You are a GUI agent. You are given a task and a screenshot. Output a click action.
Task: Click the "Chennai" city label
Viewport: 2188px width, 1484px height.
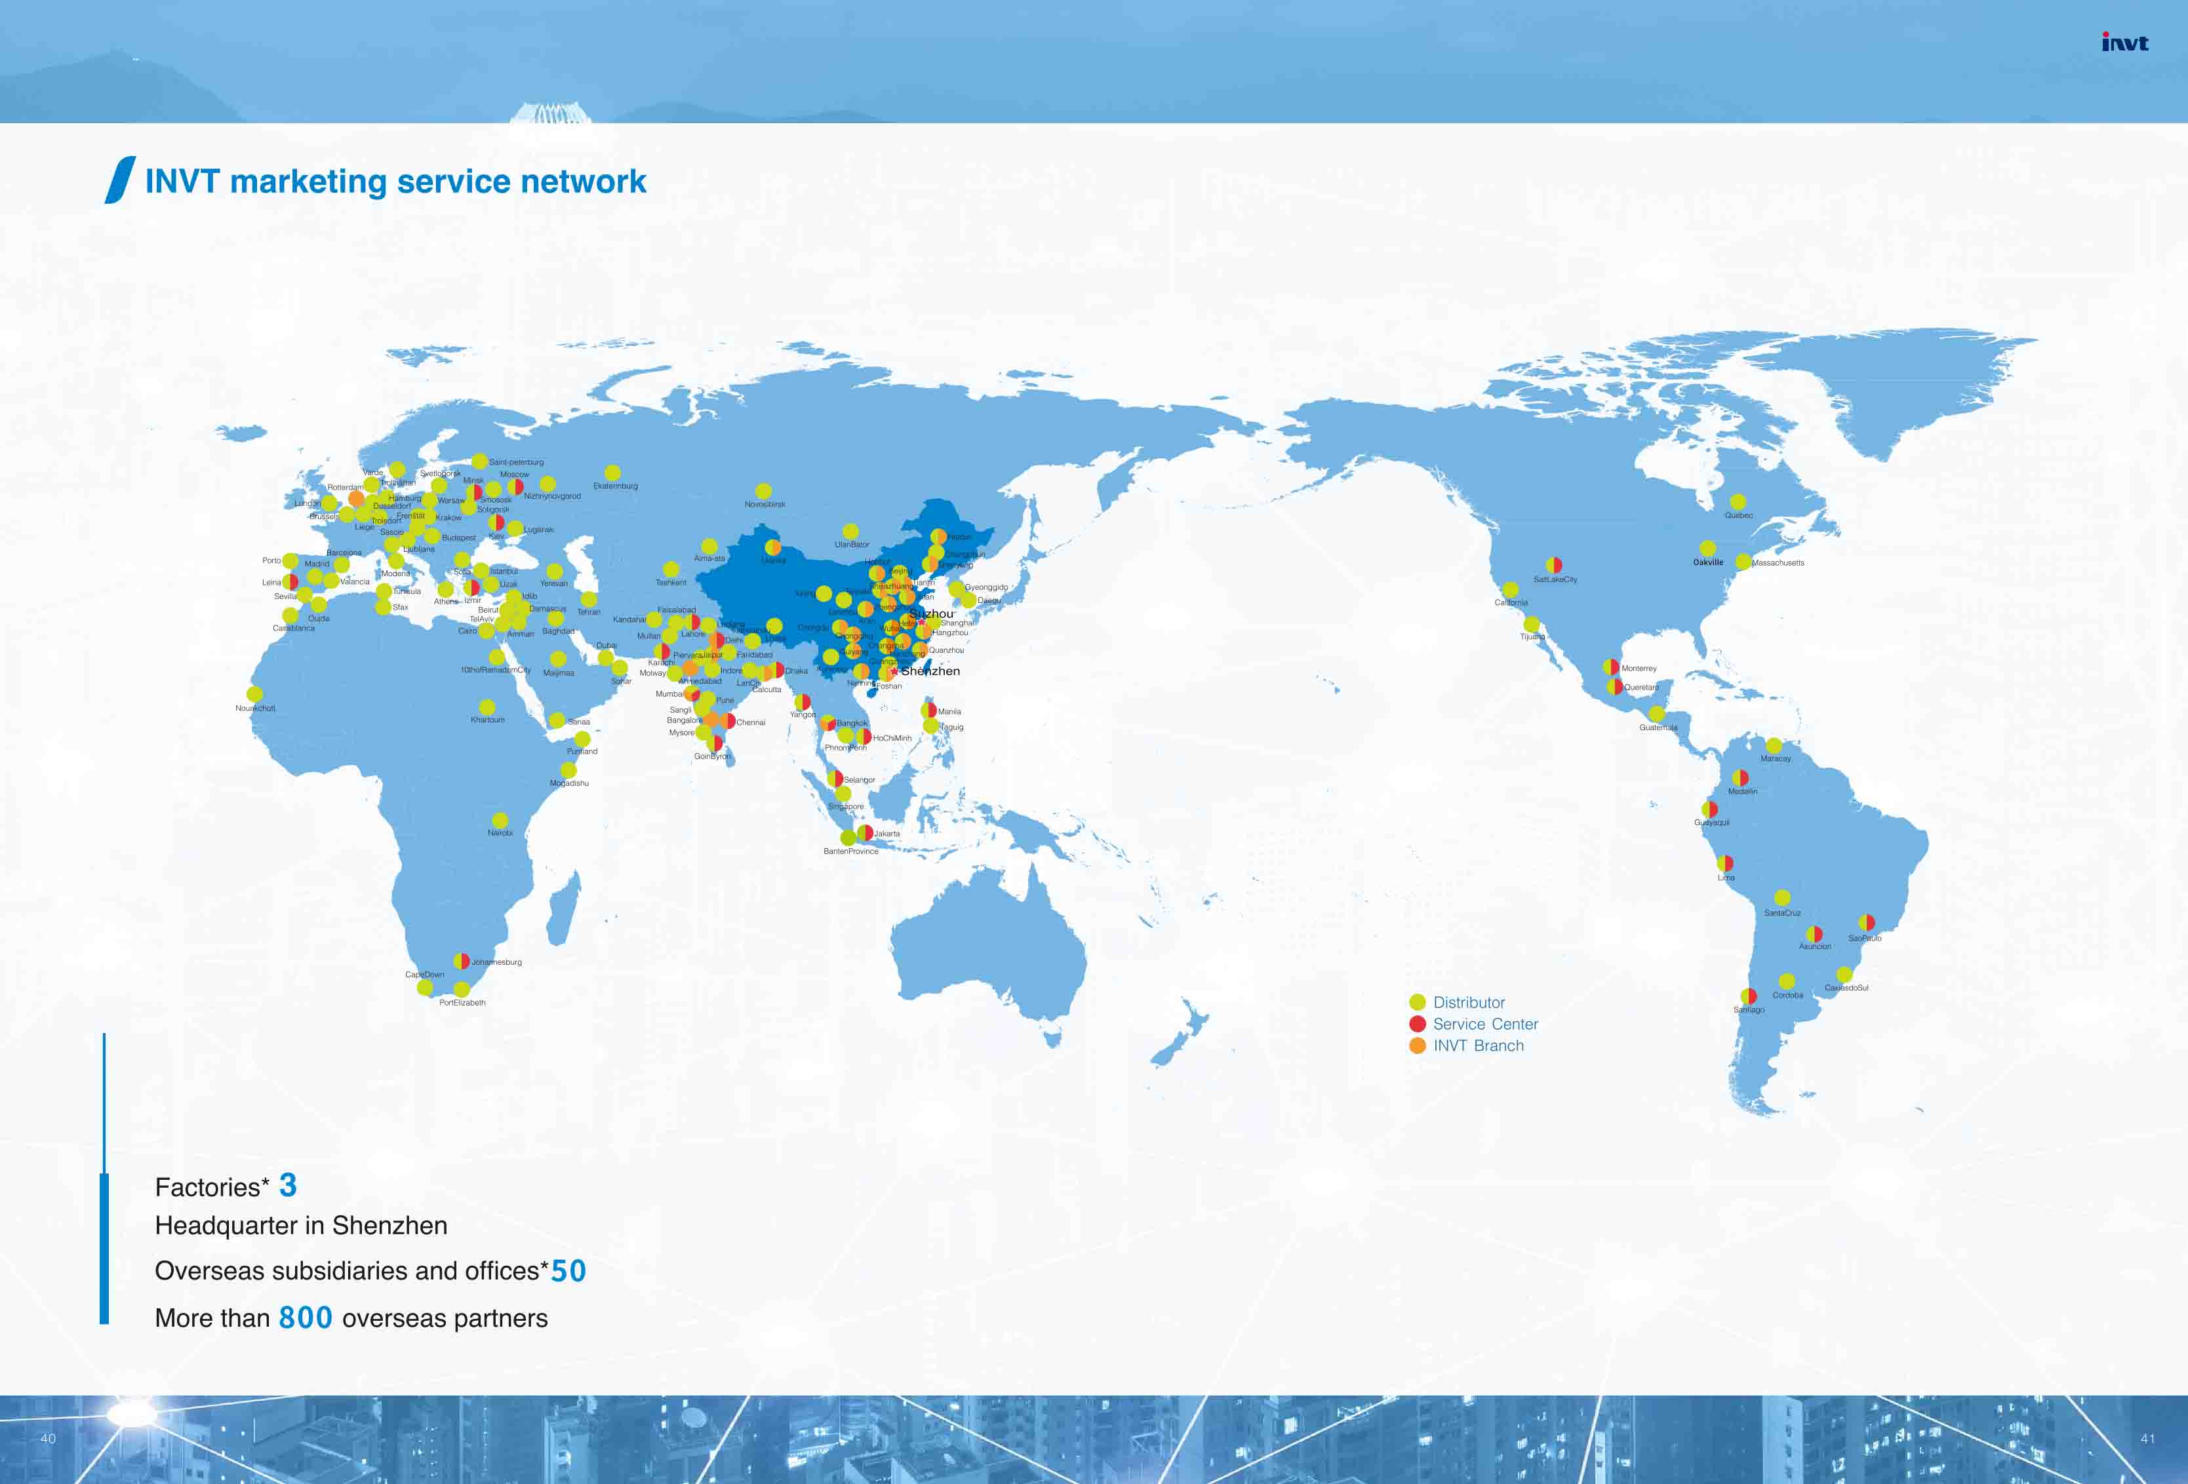tap(750, 723)
